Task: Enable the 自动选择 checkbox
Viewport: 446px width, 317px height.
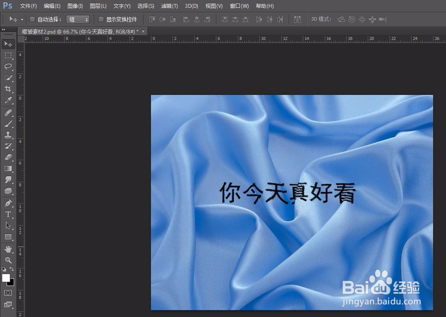Action: tap(32, 19)
